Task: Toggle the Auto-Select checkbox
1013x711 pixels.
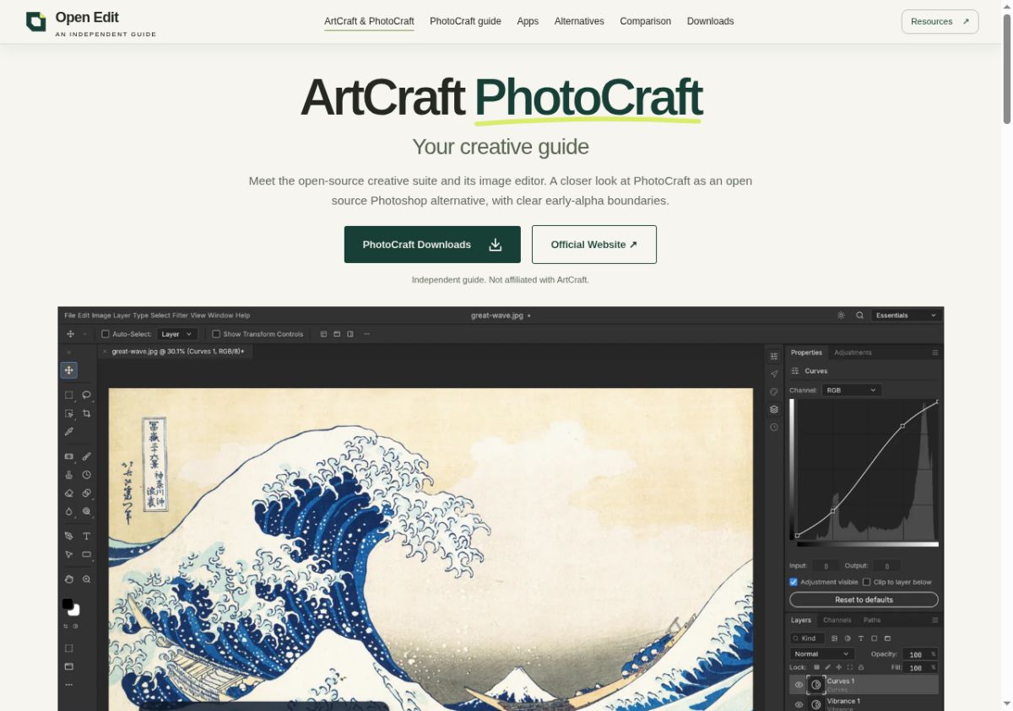Action: (106, 334)
